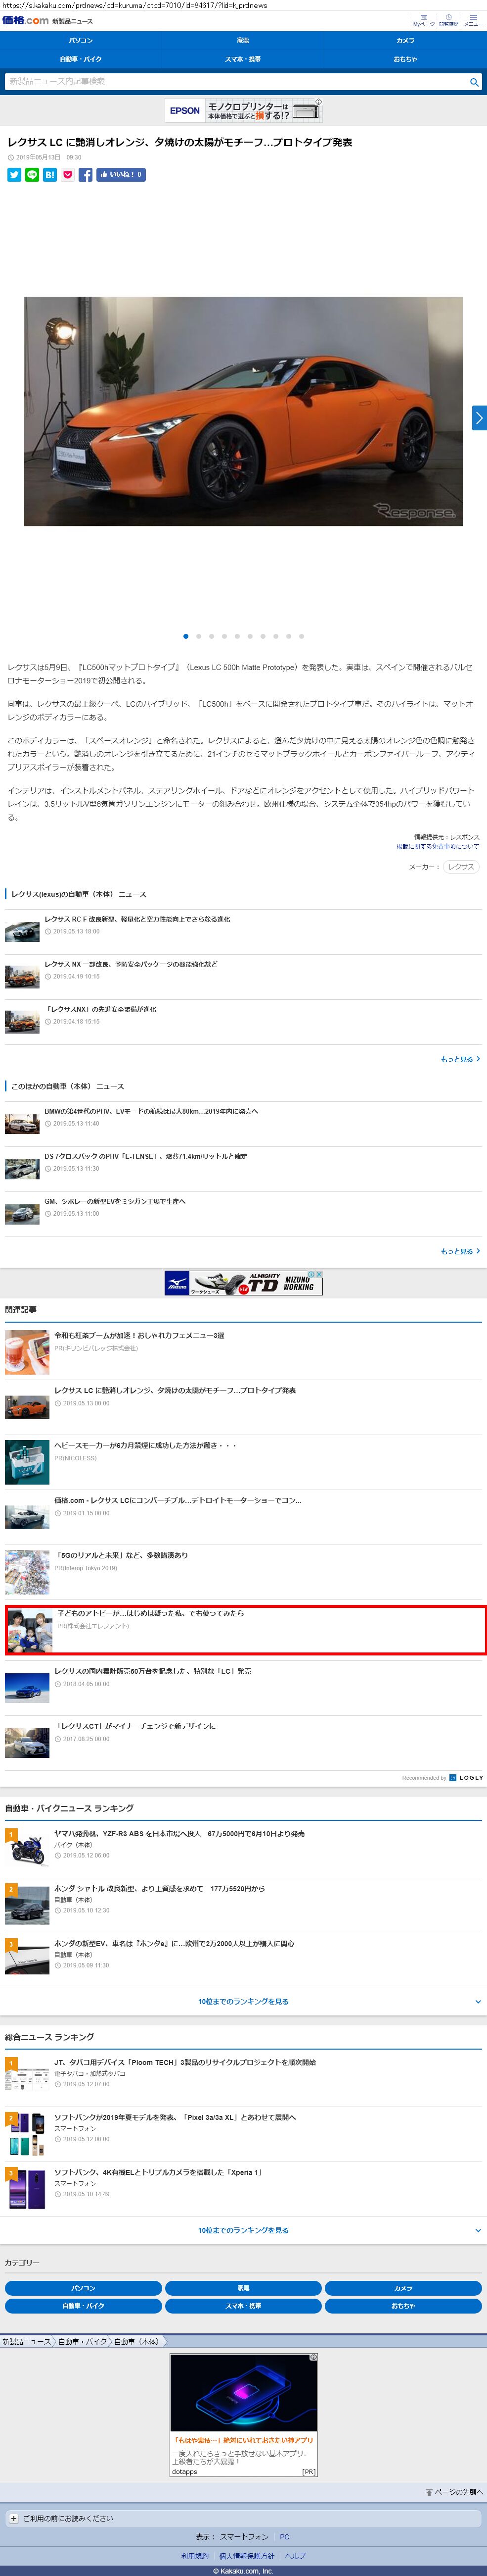
Task: Open the レクサス RC F 改良新型 article
Action: point(137,919)
